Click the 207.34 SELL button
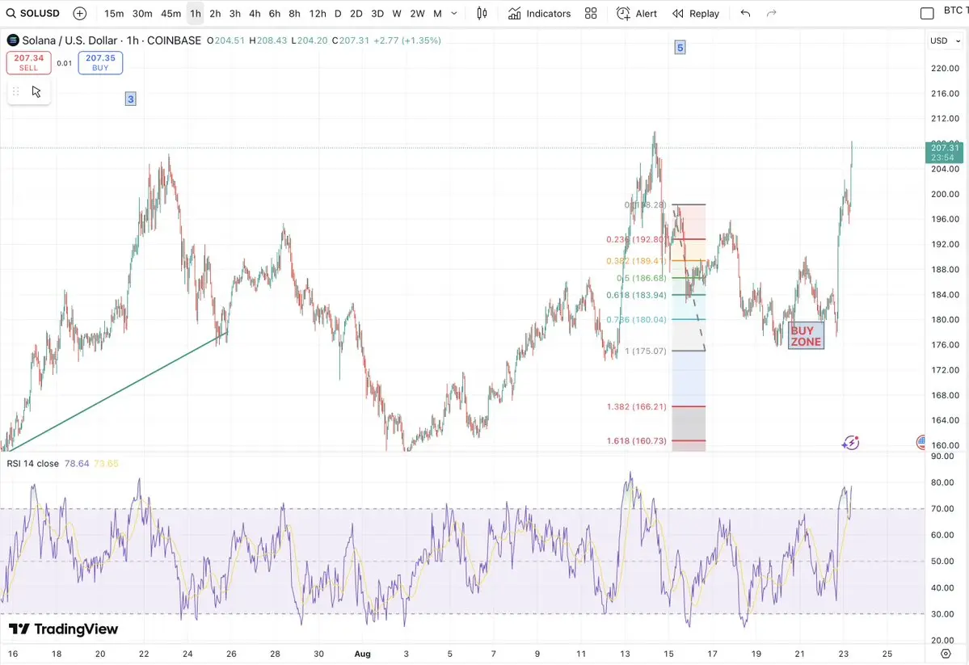Viewport: 969px width, 665px height. tap(29, 62)
